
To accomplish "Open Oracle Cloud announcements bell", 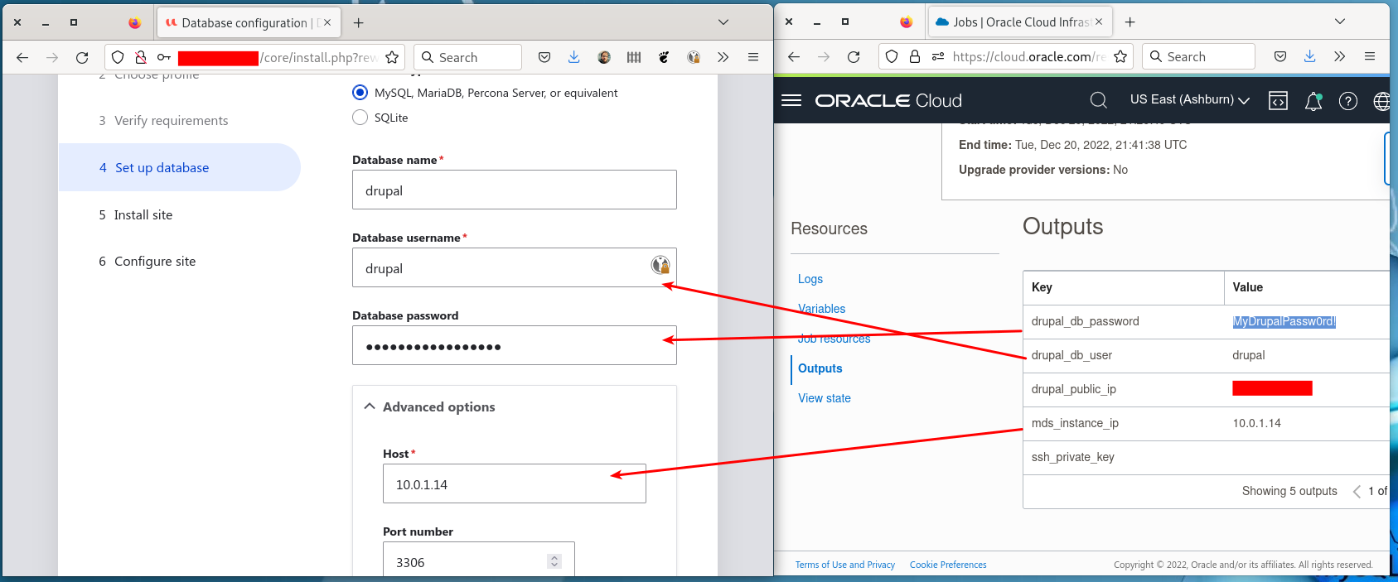I will [1313, 101].
